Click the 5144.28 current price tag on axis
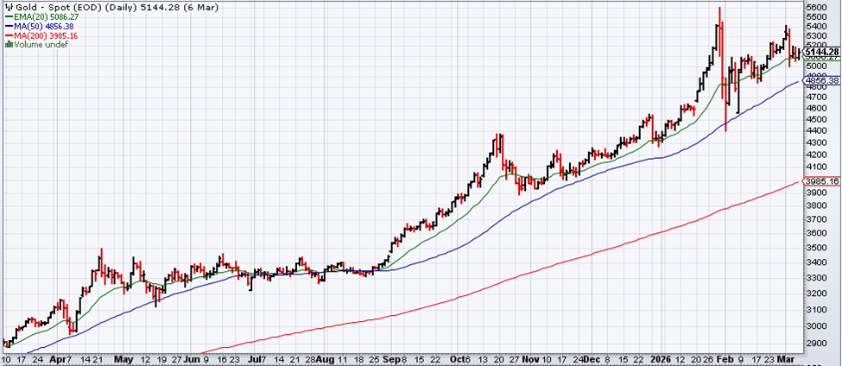This screenshot has height=366, width=842. 821,53
